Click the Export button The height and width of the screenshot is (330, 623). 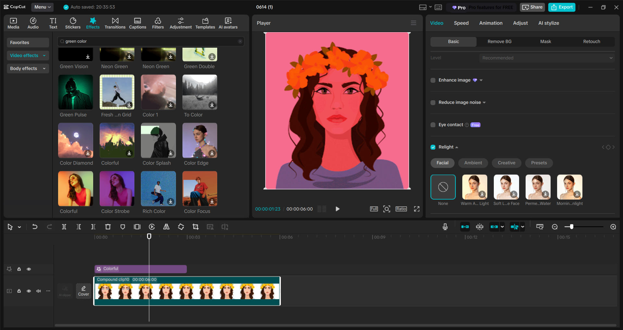561,7
